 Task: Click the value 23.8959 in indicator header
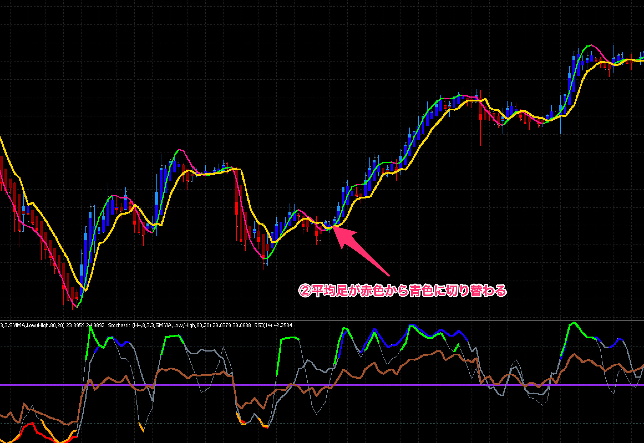coord(75,325)
